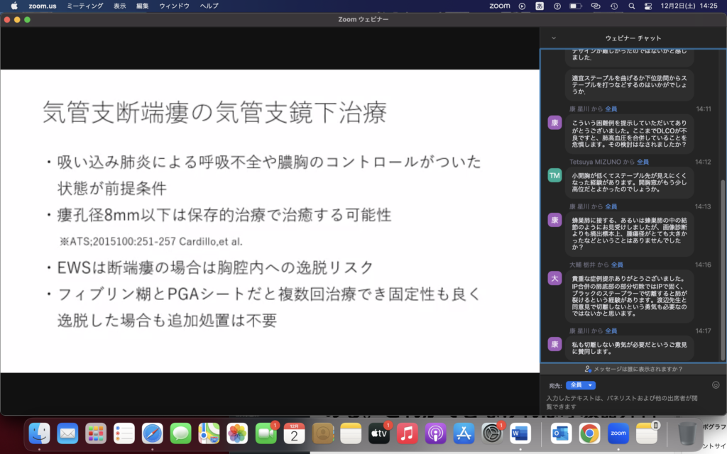Open the zoom.us application menu
Viewport: 727px width, 454px height.
coord(43,6)
